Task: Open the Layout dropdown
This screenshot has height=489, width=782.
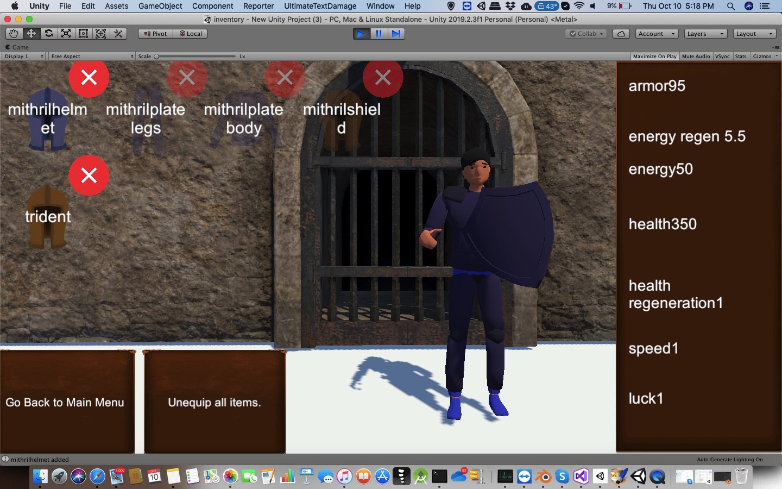Action: tap(754, 33)
